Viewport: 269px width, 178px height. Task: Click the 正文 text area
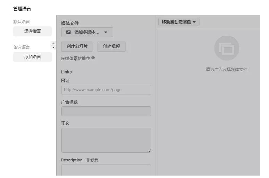click(x=106, y=140)
